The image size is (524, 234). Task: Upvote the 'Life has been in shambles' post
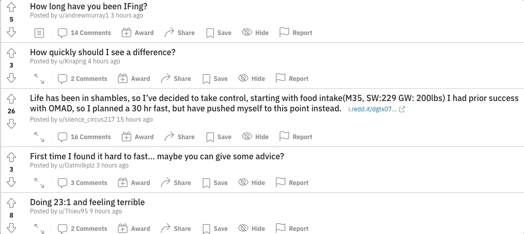point(11,99)
